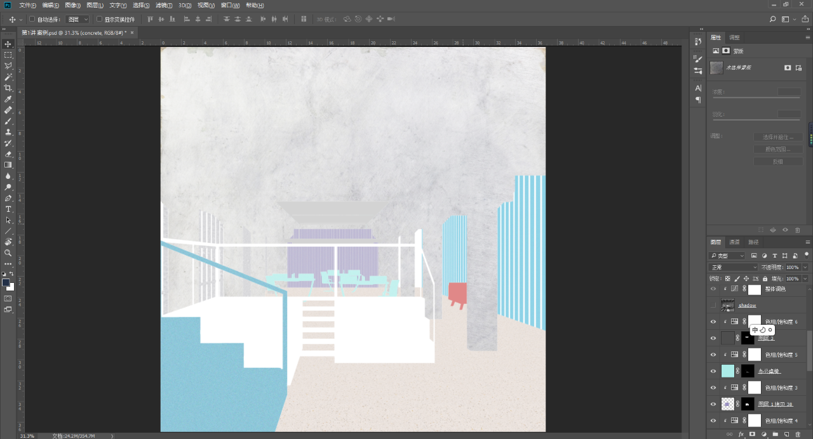The width and height of the screenshot is (813, 439).
Task: Hide the 整体调色 layer
Action: click(x=713, y=289)
